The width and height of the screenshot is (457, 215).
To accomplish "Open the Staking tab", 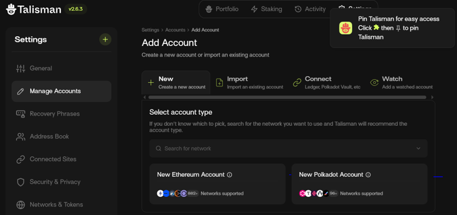I will point(267,9).
